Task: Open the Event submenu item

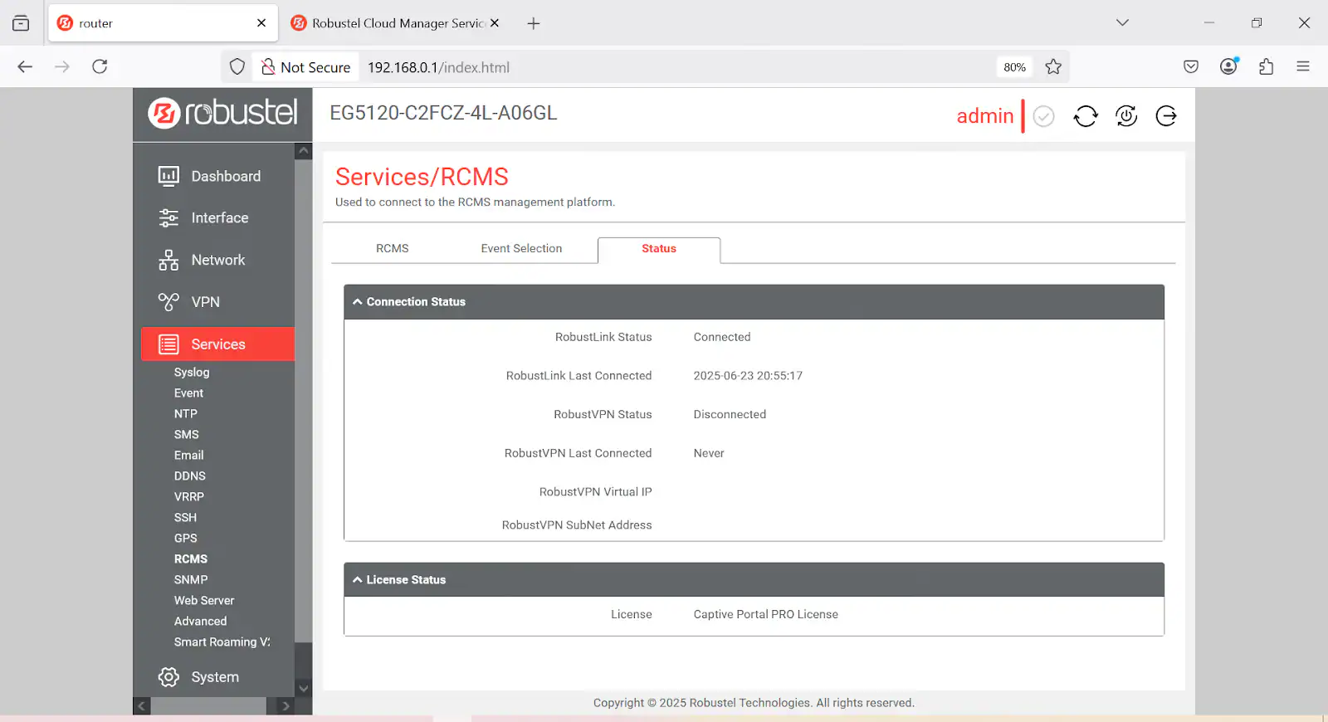Action: coord(188,393)
